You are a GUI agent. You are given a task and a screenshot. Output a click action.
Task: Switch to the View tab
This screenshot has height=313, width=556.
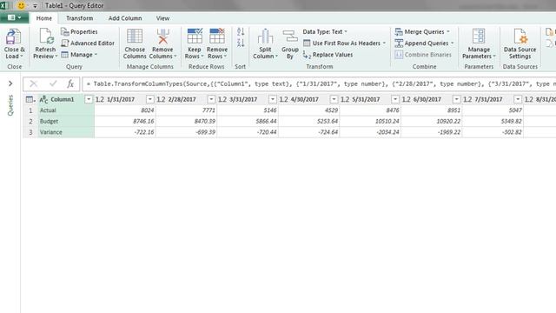pos(162,18)
